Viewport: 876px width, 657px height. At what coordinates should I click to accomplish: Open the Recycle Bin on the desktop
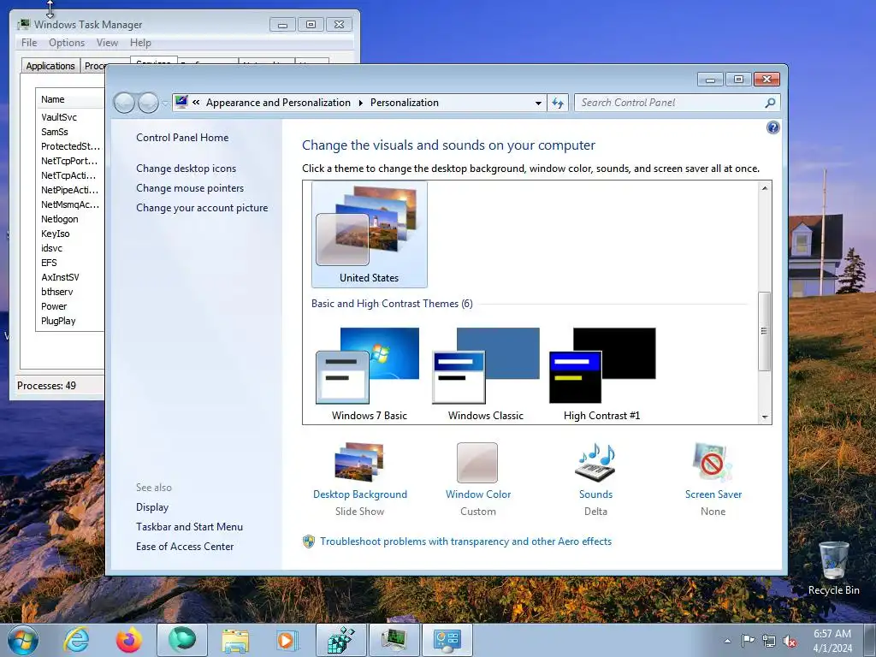click(x=833, y=568)
